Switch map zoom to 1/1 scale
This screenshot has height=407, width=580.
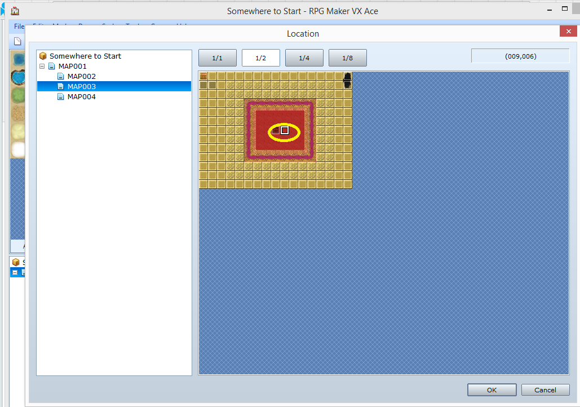(x=218, y=57)
